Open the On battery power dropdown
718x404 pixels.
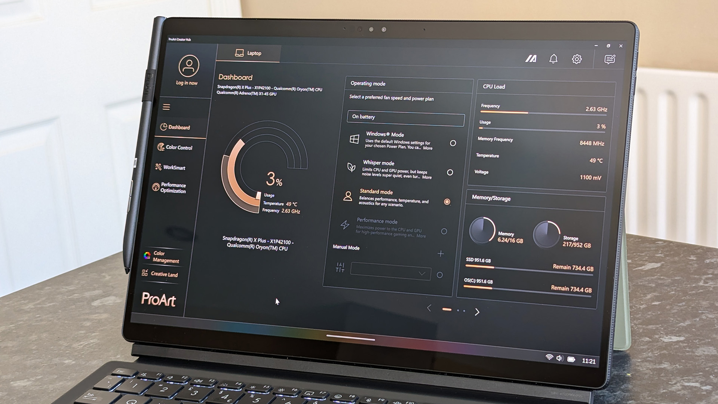click(405, 116)
